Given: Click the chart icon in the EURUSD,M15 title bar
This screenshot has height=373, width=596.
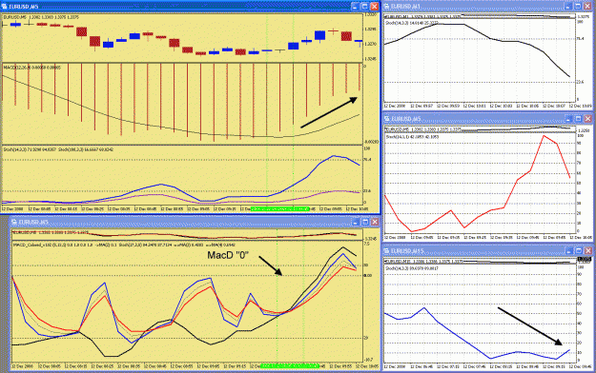Looking at the screenshot, I should tap(387, 251).
